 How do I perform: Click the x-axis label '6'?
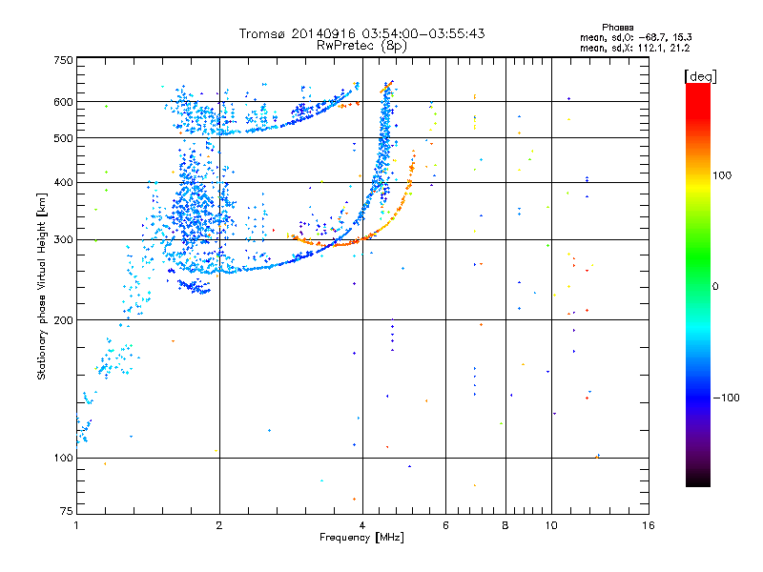coord(445,525)
